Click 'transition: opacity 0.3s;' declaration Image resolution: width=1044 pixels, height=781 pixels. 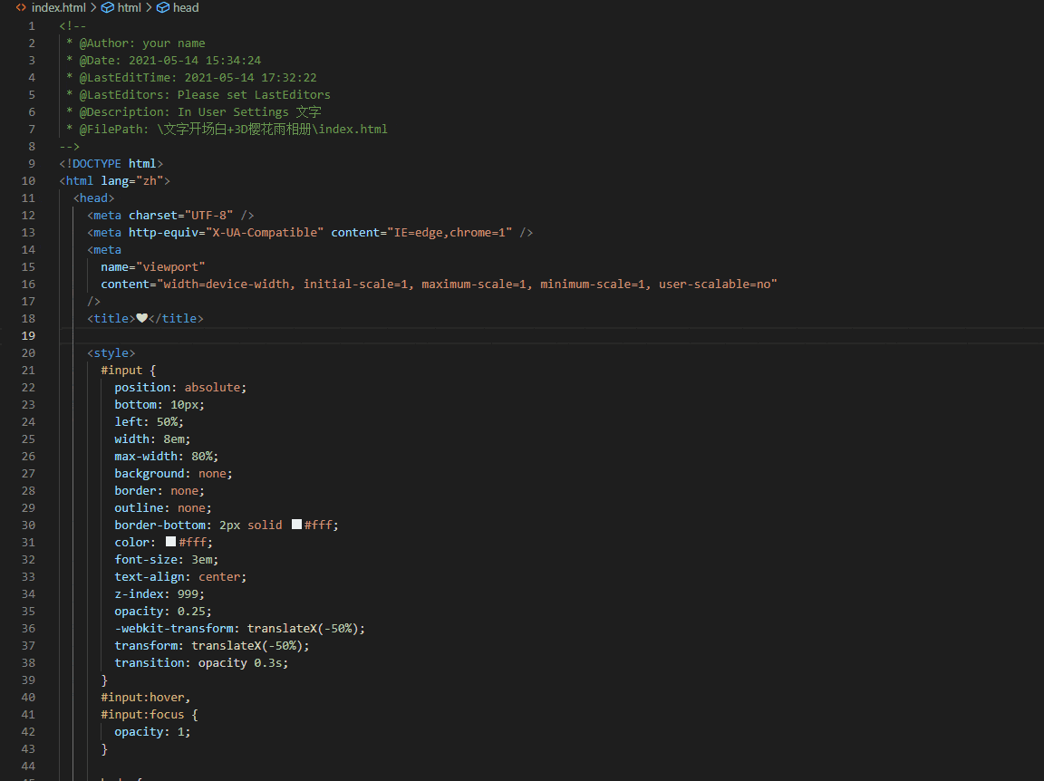(x=202, y=663)
